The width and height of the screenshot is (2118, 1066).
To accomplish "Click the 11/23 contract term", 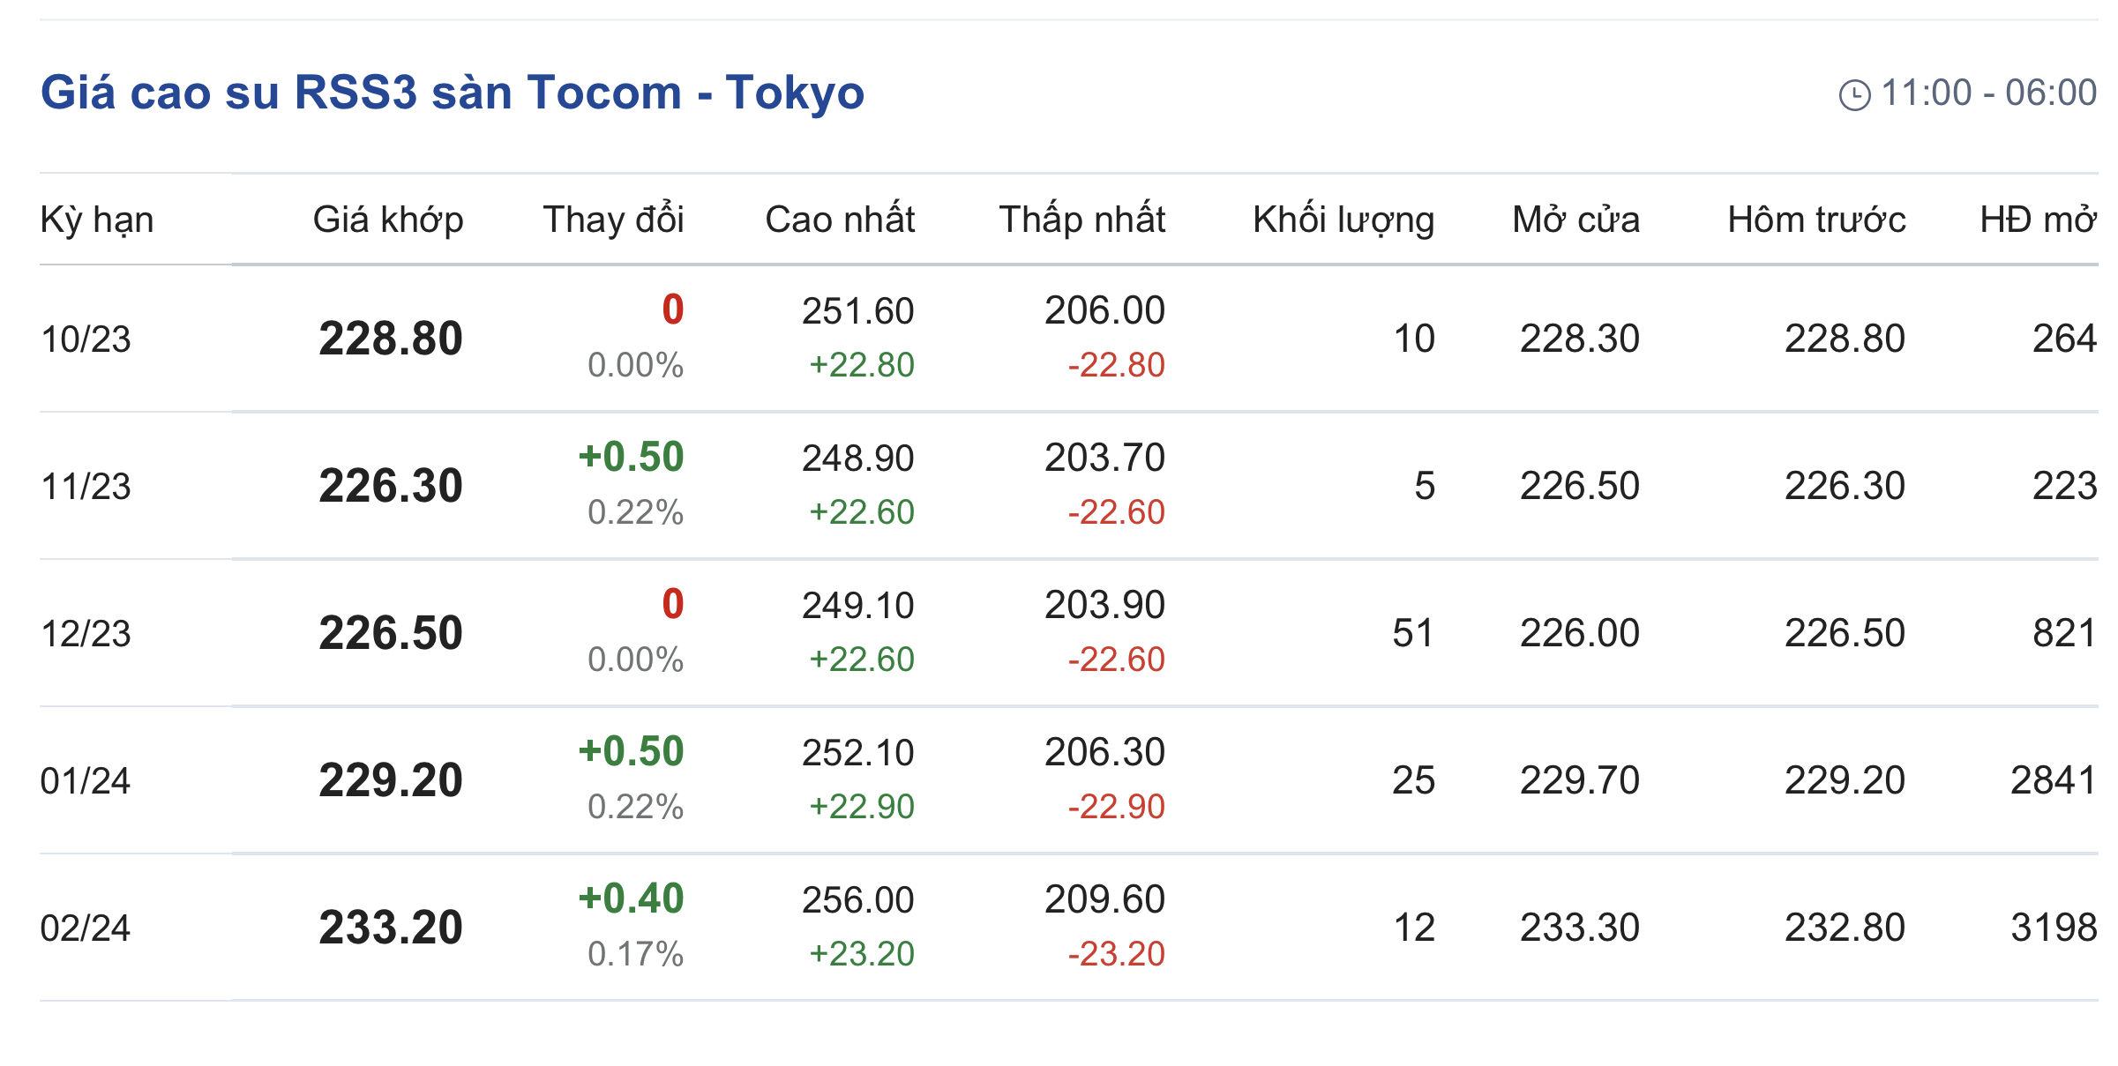I will (x=86, y=487).
